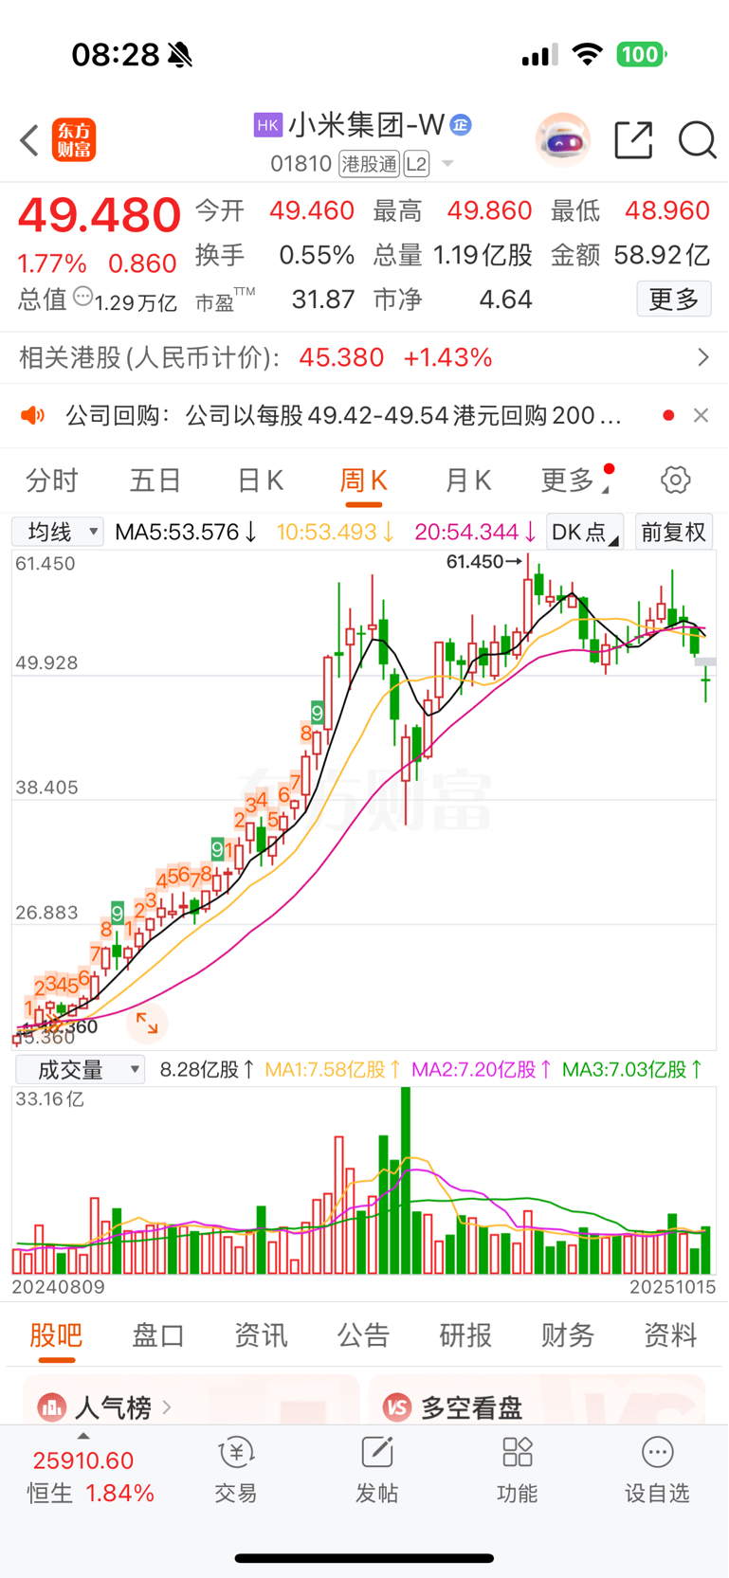The height and width of the screenshot is (1578, 729).
Task: Open the 股吧 tab
Action: pyautogui.click(x=56, y=1335)
